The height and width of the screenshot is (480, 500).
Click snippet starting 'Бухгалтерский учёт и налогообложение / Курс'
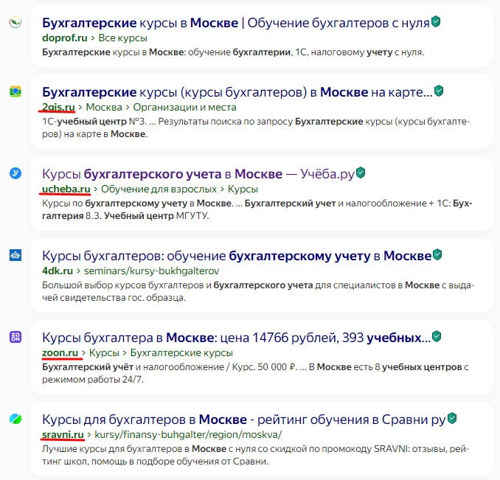click(x=255, y=373)
